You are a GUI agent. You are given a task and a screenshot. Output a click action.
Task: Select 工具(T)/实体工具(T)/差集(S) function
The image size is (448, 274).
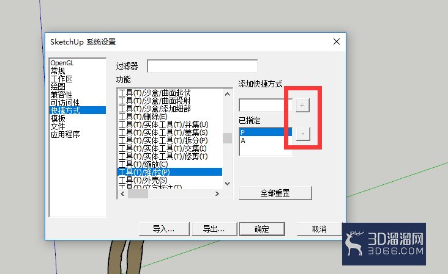point(163,132)
